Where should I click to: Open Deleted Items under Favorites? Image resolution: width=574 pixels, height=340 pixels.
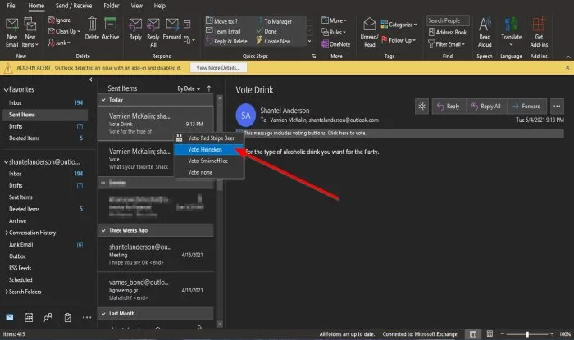click(44, 138)
